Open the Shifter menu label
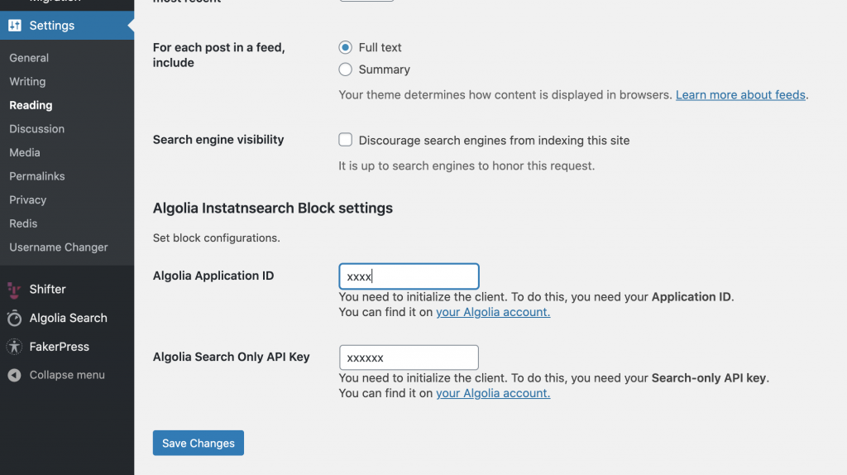The height and width of the screenshot is (475, 847). pos(47,290)
